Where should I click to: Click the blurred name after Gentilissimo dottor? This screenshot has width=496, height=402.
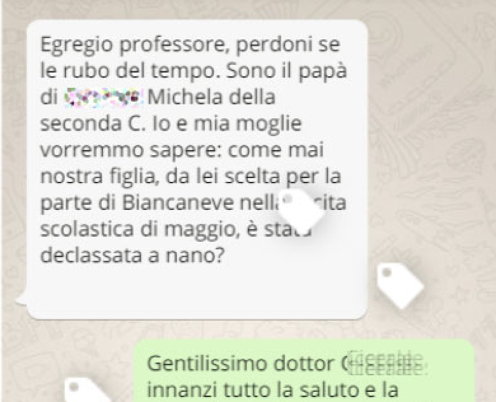pyautogui.click(x=384, y=363)
